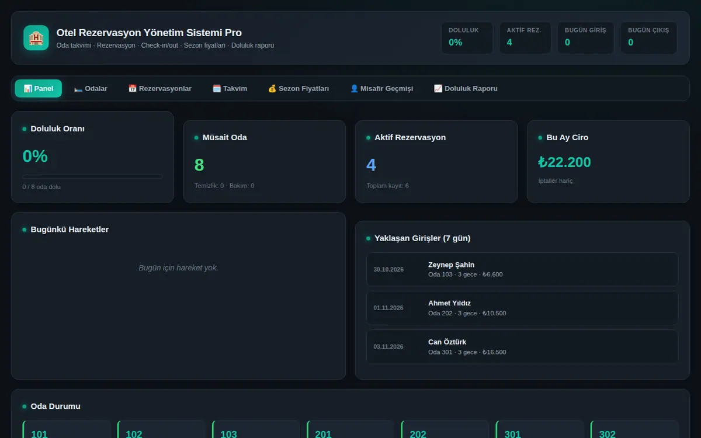The image size is (701, 438).
Task: Select room card 202
Action: click(x=445, y=429)
